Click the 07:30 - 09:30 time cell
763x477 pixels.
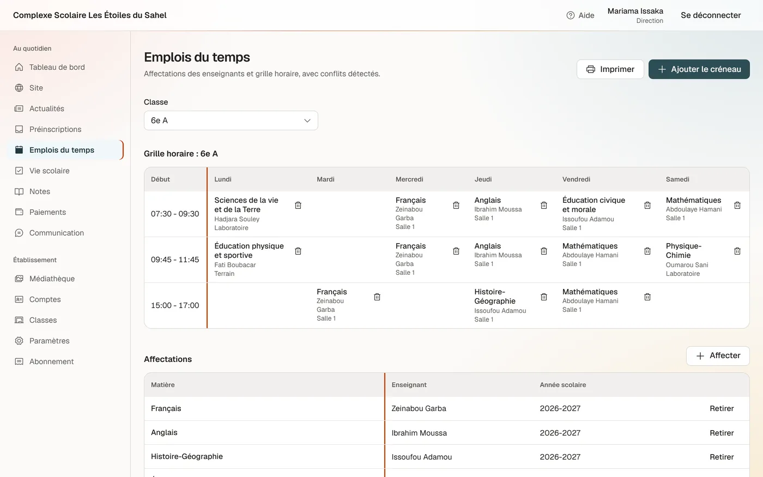click(x=175, y=214)
